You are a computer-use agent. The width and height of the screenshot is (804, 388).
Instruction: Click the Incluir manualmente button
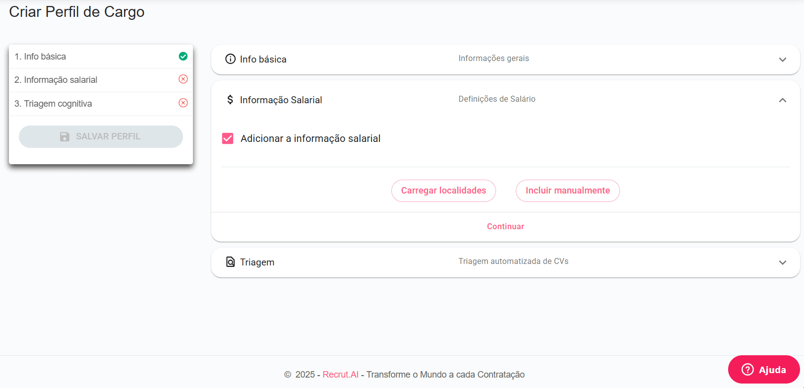(x=567, y=191)
